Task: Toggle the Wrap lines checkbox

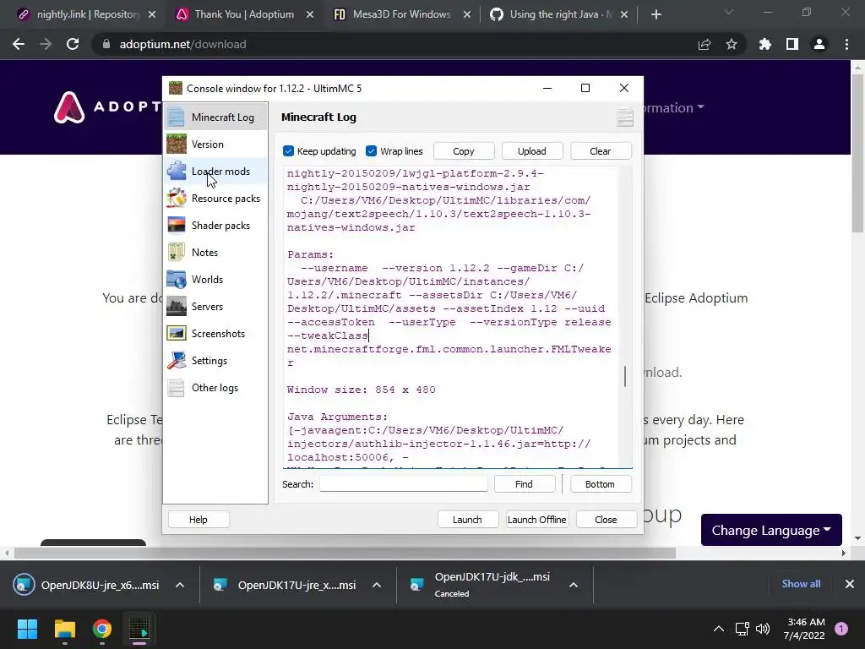Action: [x=372, y=151]
